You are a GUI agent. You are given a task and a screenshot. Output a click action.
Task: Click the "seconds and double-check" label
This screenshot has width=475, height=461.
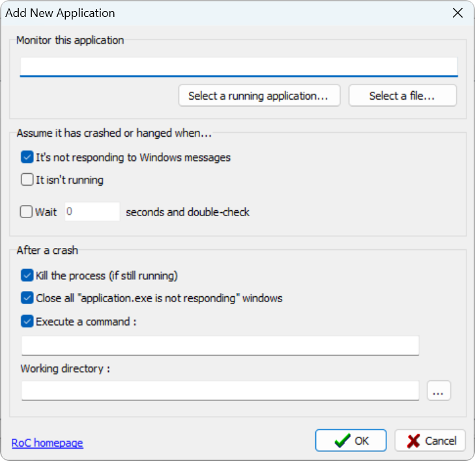point(188,212)
